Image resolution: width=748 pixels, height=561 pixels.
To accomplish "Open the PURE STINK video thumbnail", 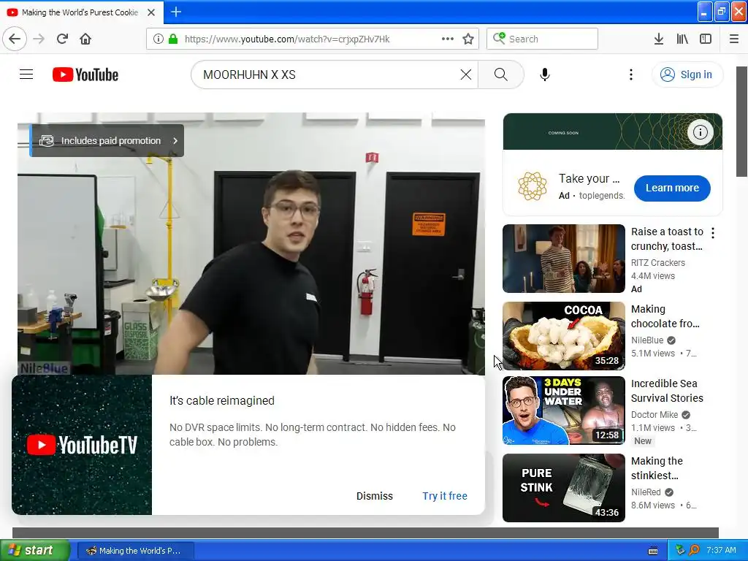I will point(563,487).
